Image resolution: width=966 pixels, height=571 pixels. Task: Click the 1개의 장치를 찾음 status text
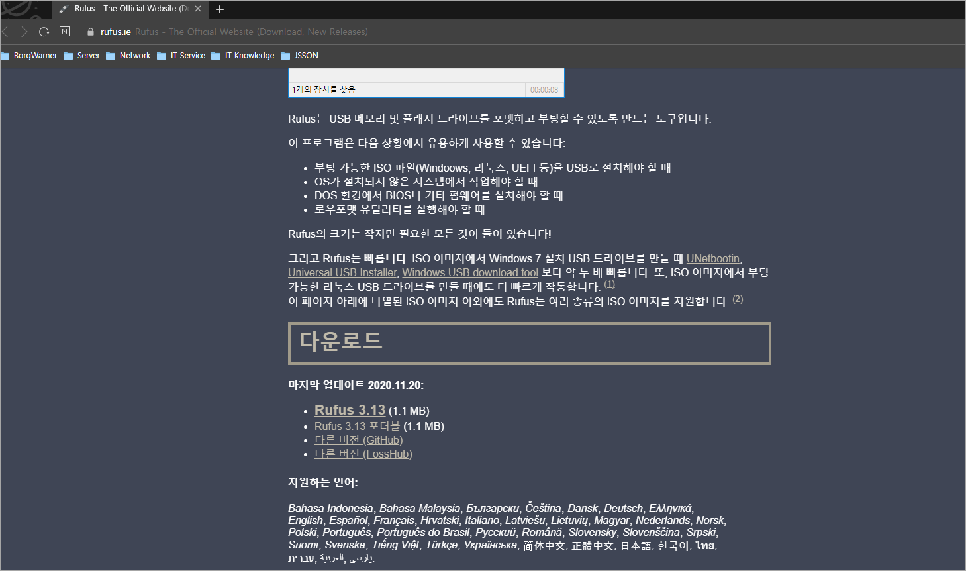click(x=324, y=89)
